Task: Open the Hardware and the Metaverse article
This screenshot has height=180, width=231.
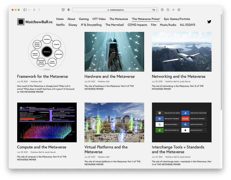Action: point(109,76)
